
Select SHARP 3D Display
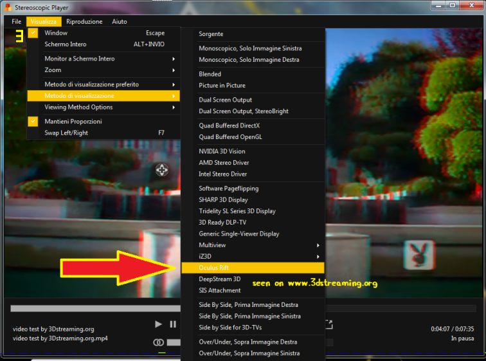pyautogui.click(x=253, y=199)
